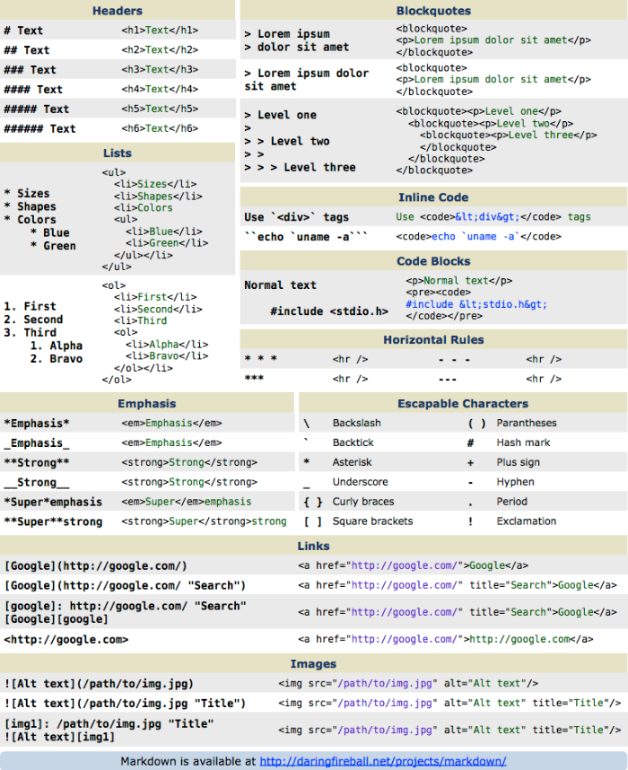Viewport: 628px width, 770px height.
Task: Click the 'Backtick' escapable character label
Action: [353, 442]
